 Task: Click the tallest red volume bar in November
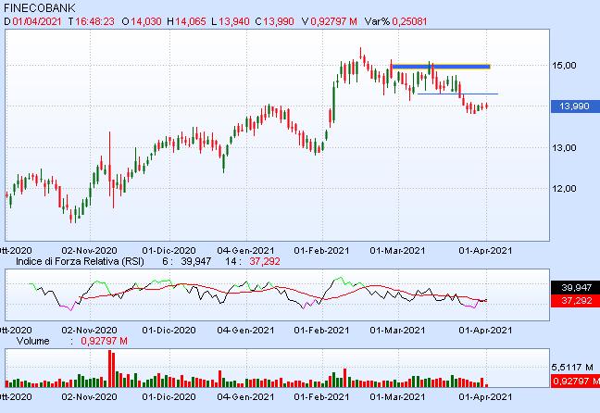[110, 369]
